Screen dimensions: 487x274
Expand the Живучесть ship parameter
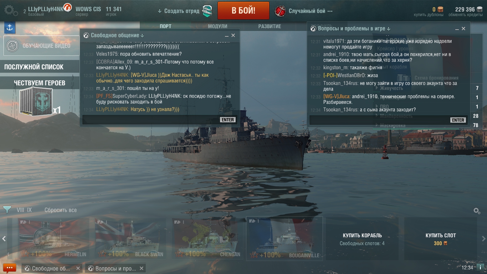click(x=391, y=88)
